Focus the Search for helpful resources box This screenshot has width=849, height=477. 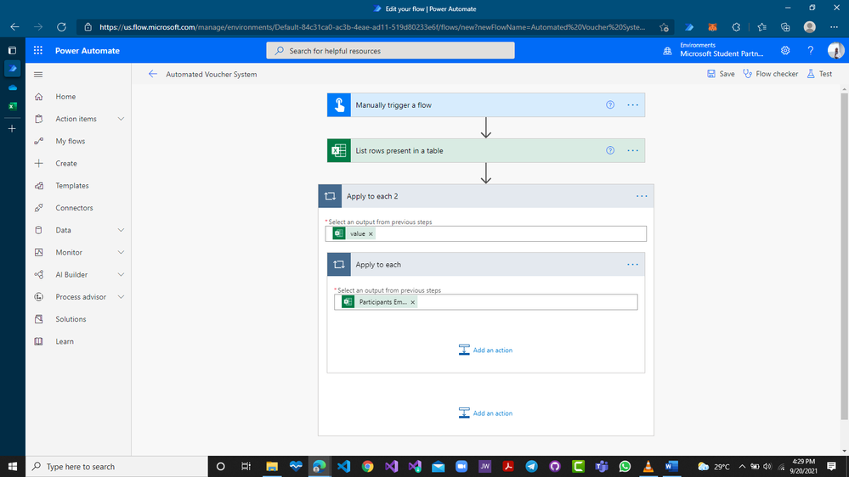(x=390, y=50)
